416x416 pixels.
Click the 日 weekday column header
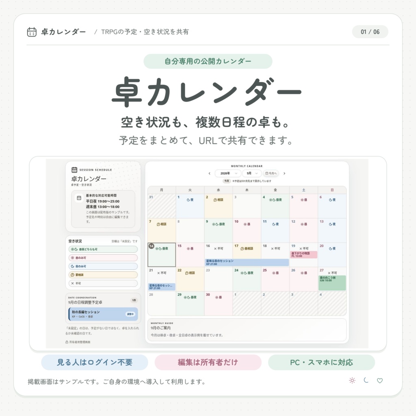pos(332,190)
